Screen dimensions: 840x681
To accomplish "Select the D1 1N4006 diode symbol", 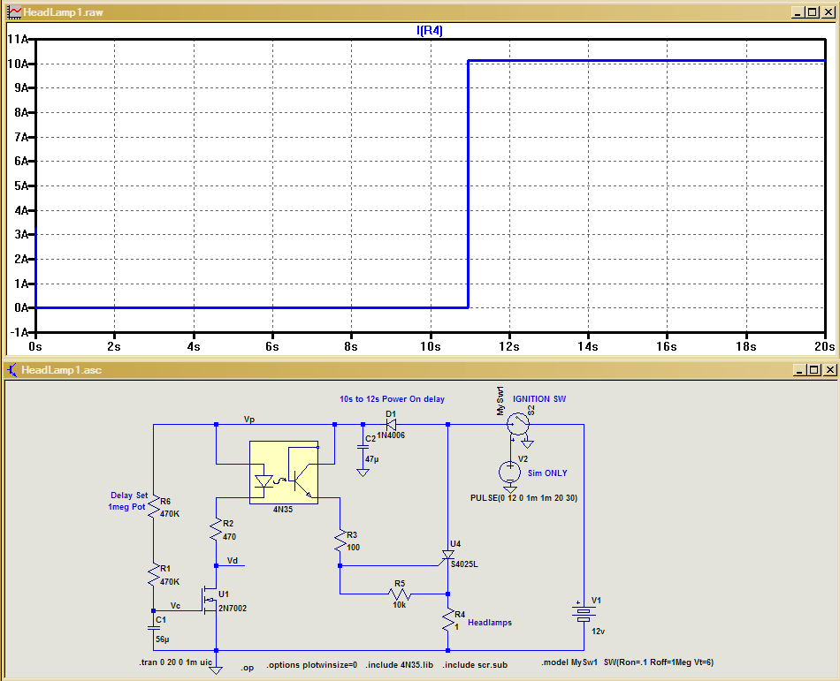I will pos(391,425).
